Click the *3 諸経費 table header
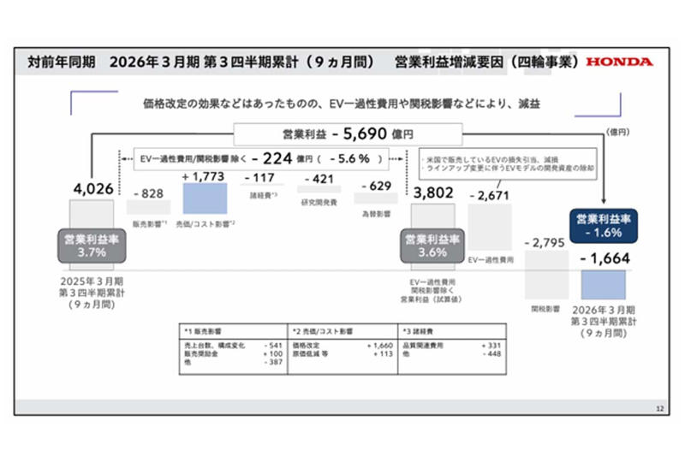The width and height of the screenshot is (685, 456). [x=418, y=331]
